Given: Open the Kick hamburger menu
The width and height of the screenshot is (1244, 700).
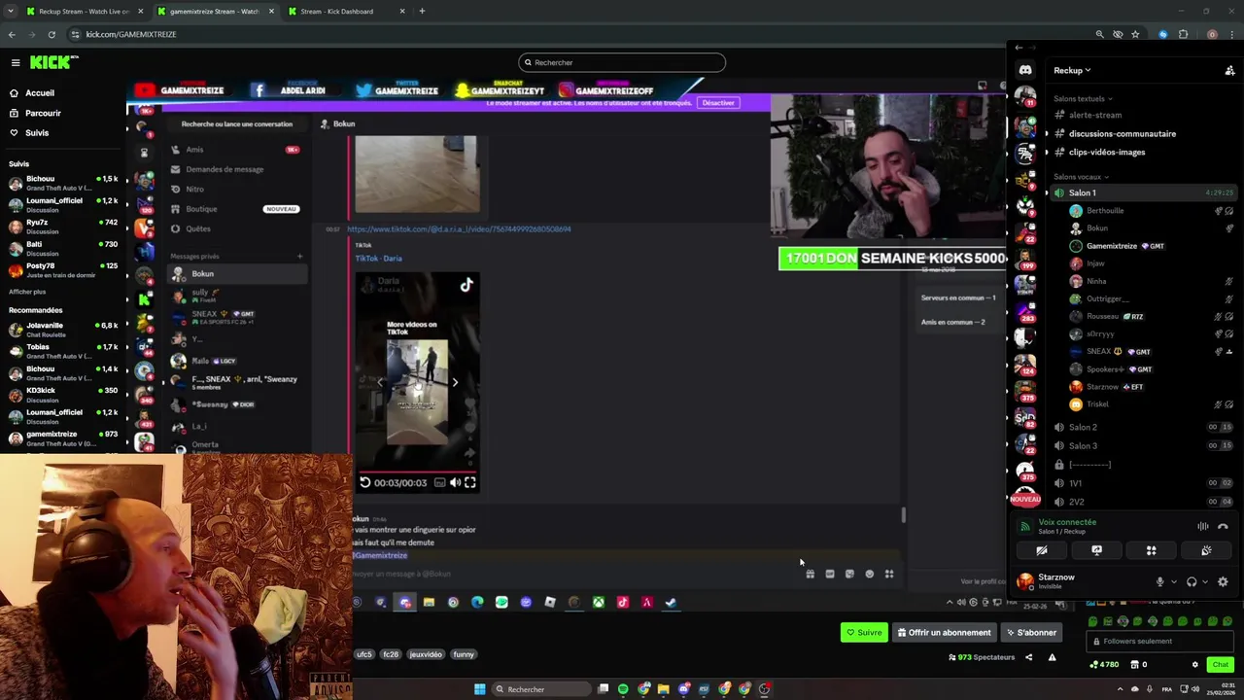Looking at the screenshot, I should pyautogui.click(x=16, y=62).
